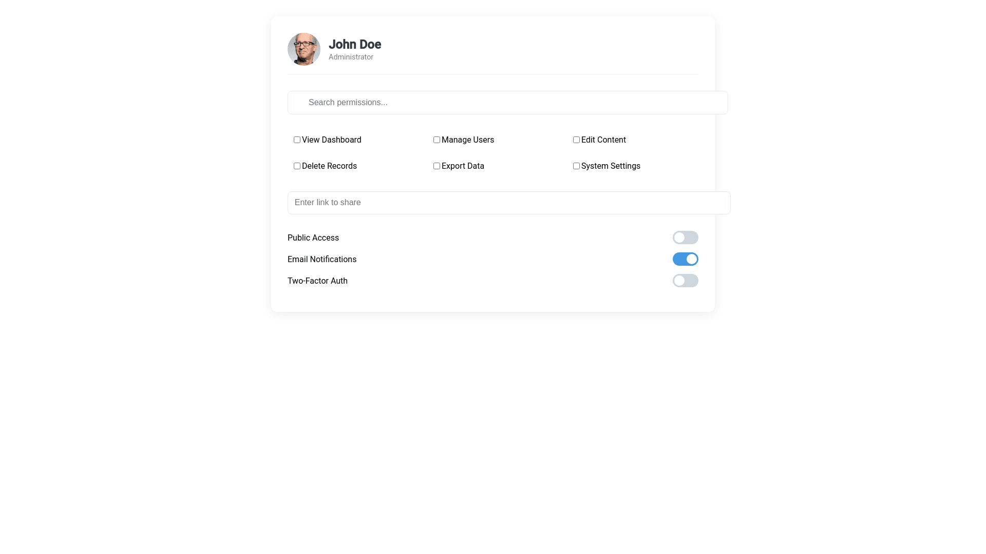Click the Administrator role text

351,57
